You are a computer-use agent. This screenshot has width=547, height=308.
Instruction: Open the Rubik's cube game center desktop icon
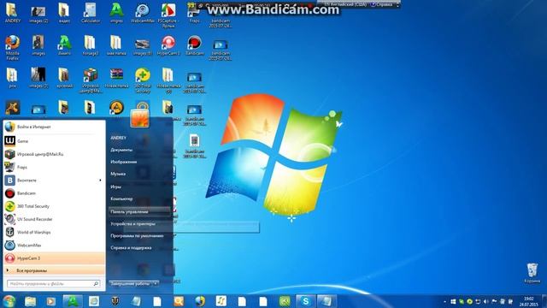pyautogui.click(x=91, y=80)
